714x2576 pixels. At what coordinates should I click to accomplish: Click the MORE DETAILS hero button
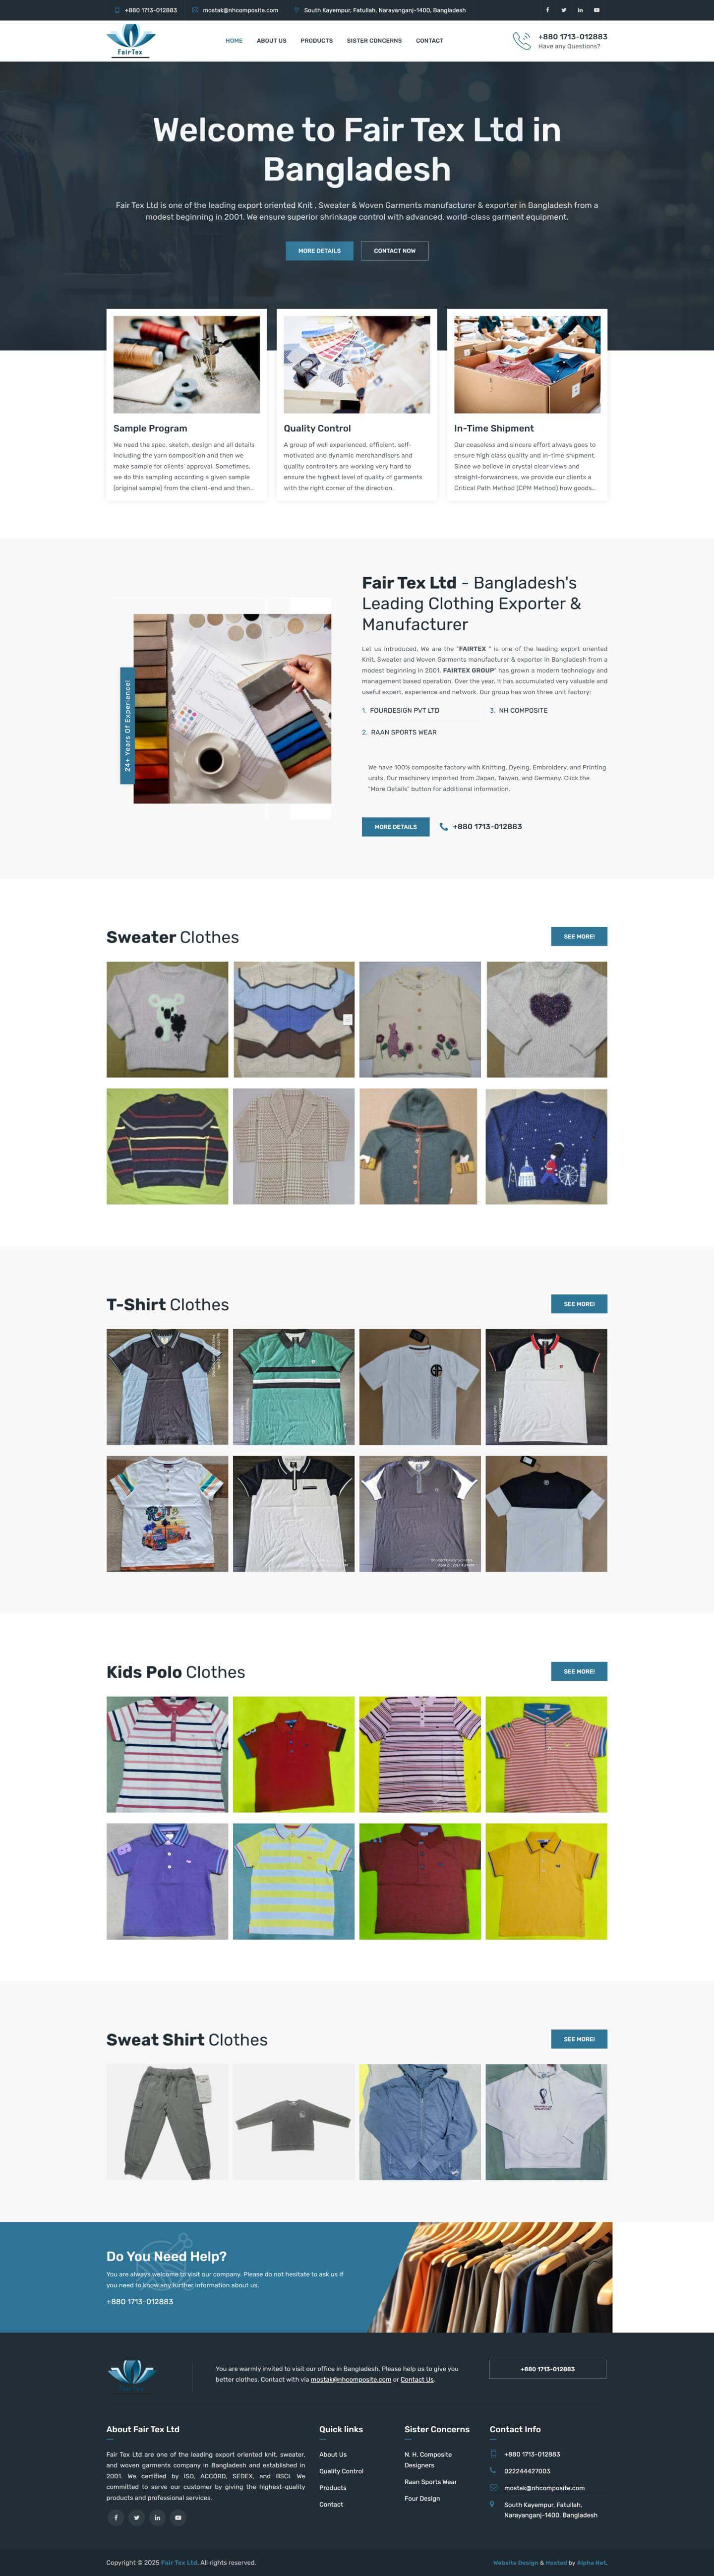point(319,251)
